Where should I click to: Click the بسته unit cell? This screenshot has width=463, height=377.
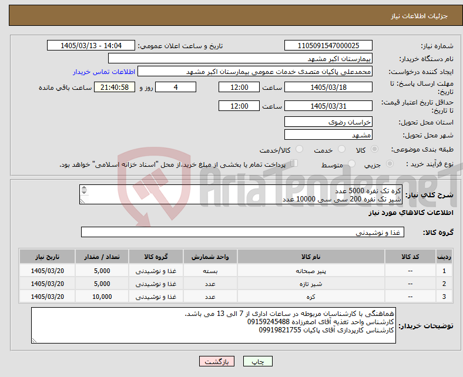click(210, 271)
